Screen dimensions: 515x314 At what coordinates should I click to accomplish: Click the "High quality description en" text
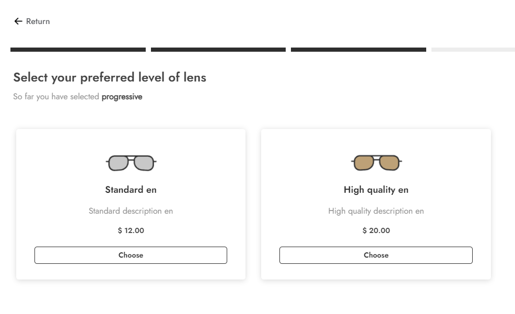(x=376, y=211)
